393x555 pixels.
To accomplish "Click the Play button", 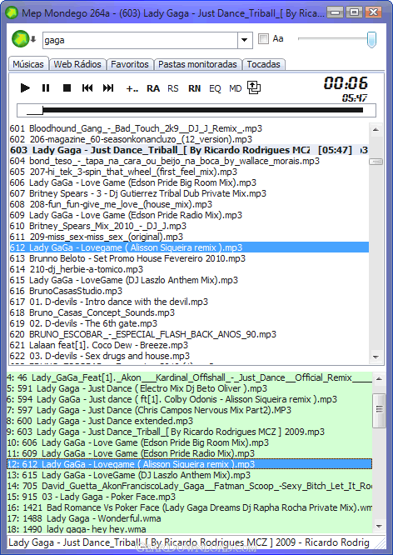I will point(25,87).
